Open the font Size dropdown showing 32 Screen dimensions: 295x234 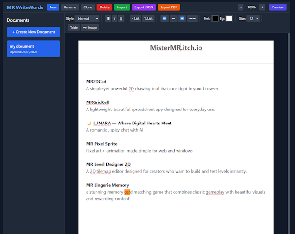pyautogui.click(x=253, y=18)
